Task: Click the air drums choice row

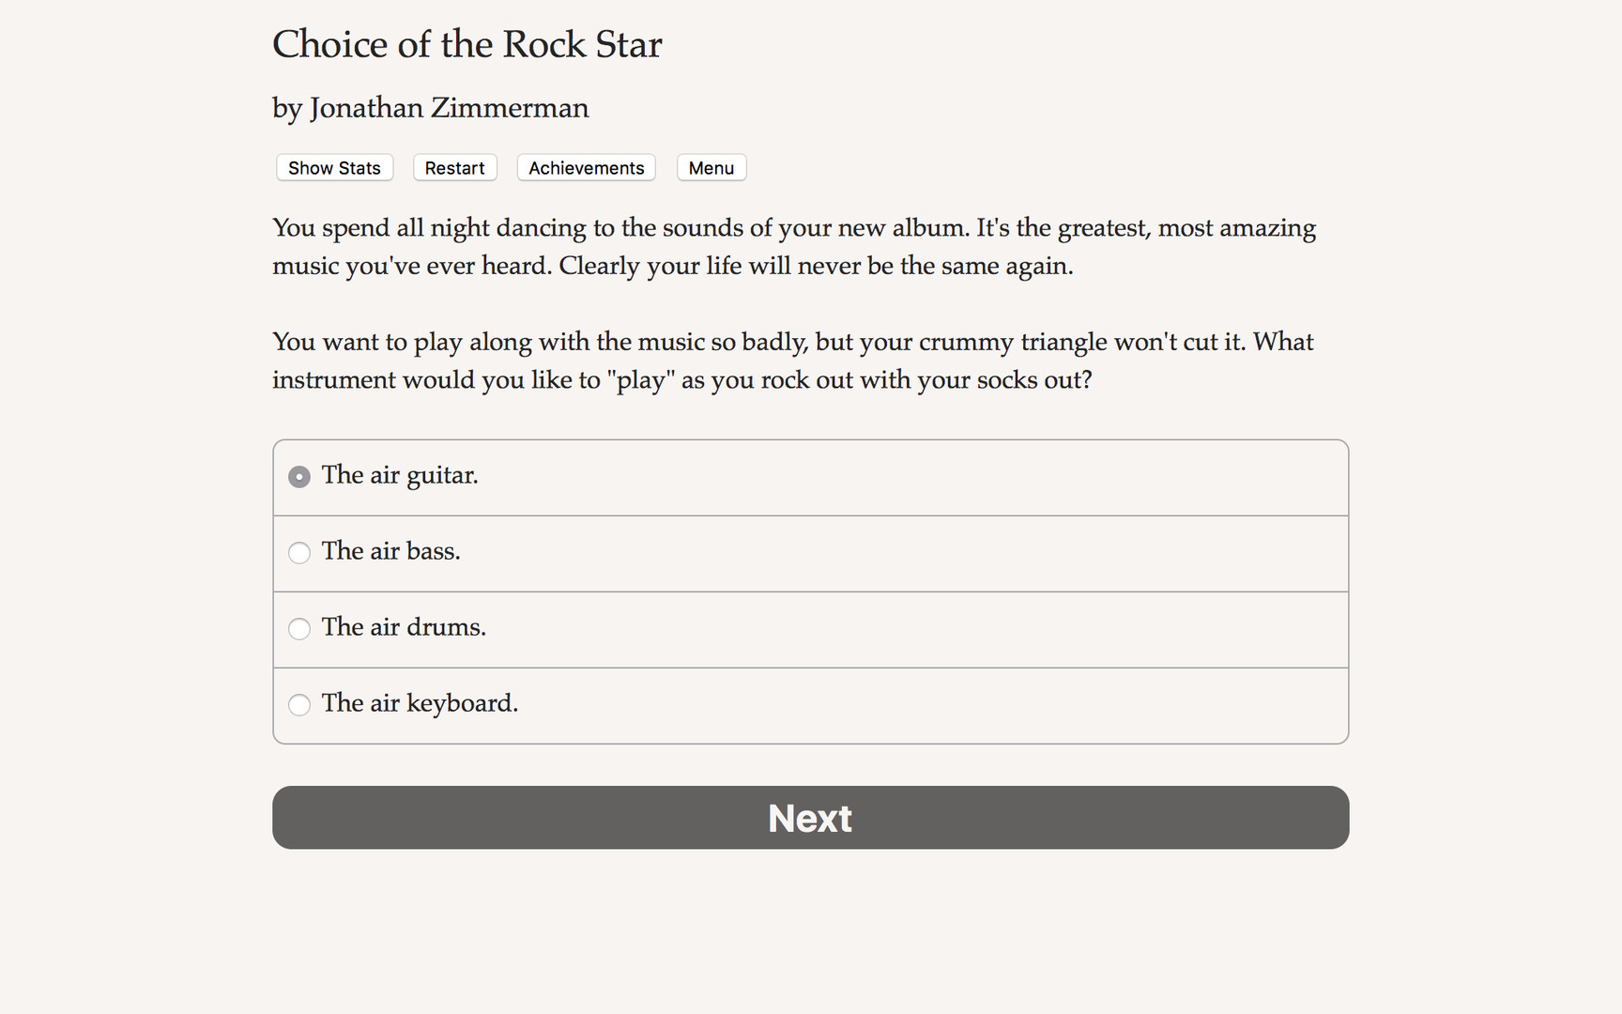Action: [809, 629]
